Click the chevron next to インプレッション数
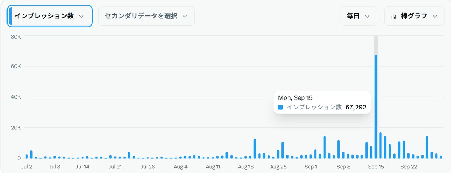Screen dimensions: 451x173 (x=81, y=16)
